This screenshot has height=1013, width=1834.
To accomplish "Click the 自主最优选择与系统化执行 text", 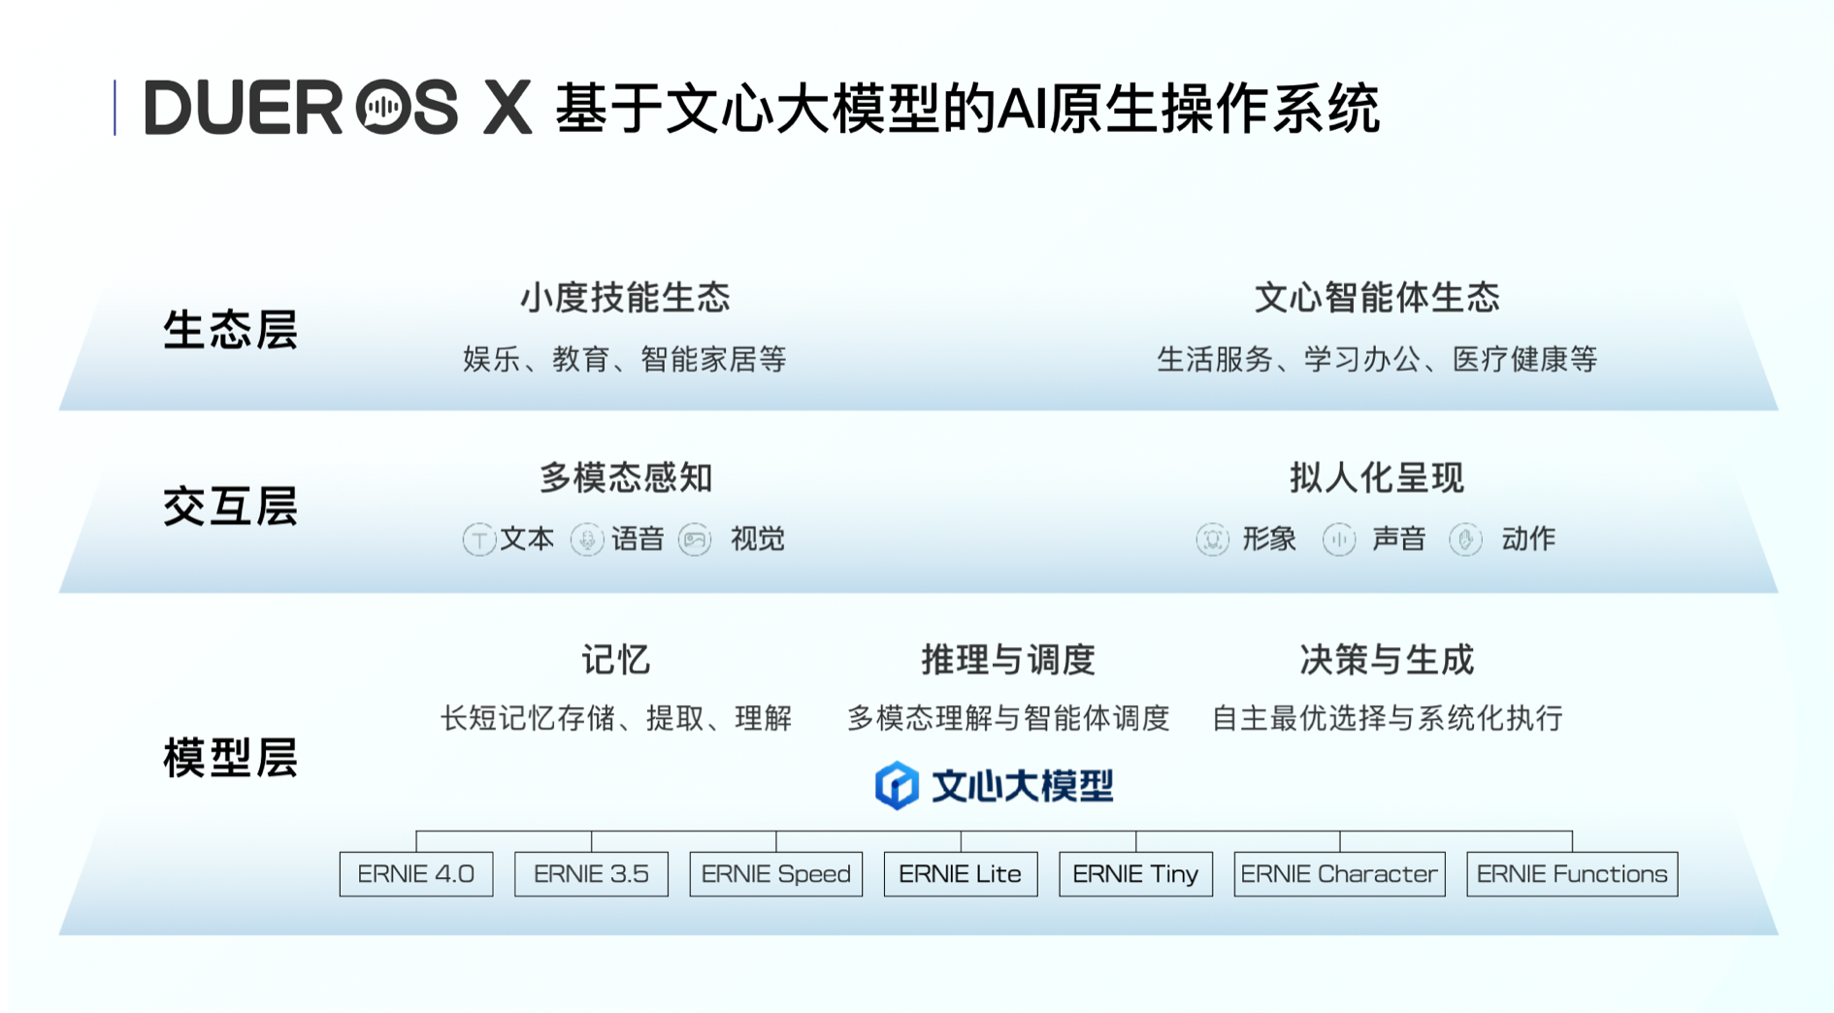I will [1388, 719].
